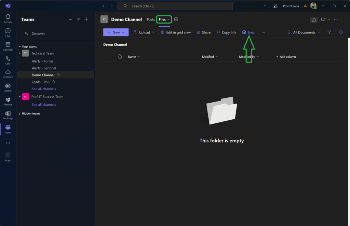
Task: Start a meeting with video camera icon
Action: tap(323, 19)
